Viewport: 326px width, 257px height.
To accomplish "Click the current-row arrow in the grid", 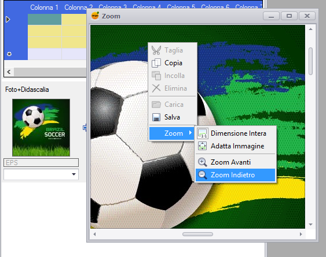I will coord(8,19).
